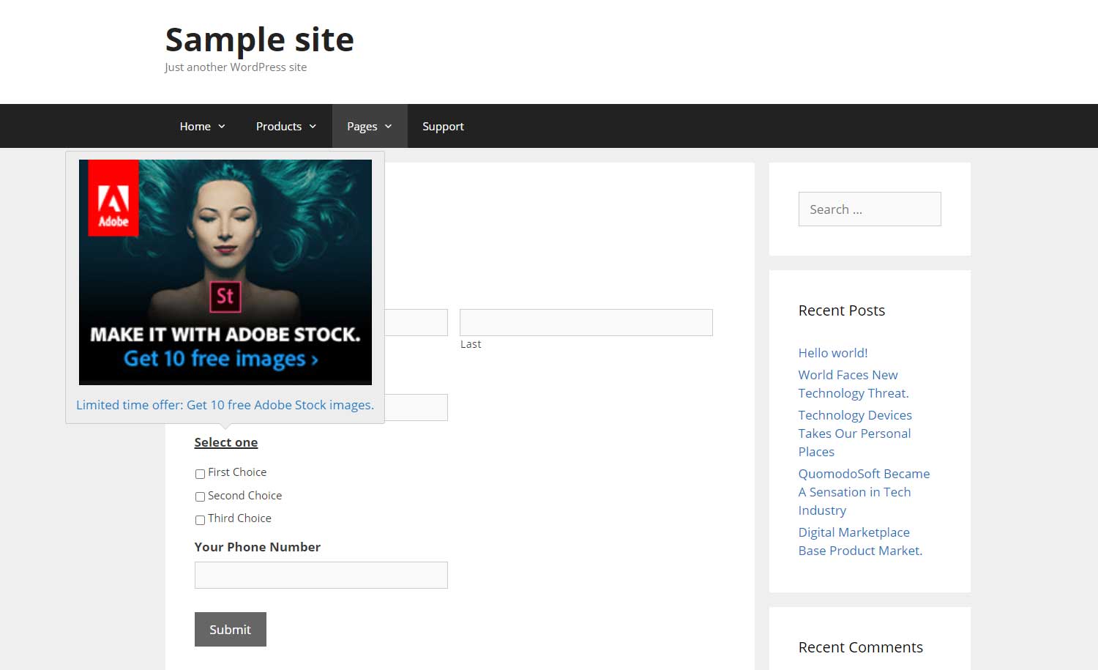1098x670 pixels.
Task: Click Just another WordPress site tagline
Action: [236, 67]
